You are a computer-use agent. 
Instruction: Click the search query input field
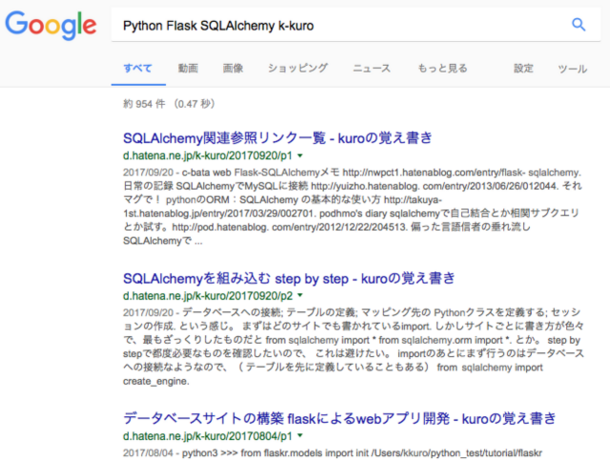point(282,25)
